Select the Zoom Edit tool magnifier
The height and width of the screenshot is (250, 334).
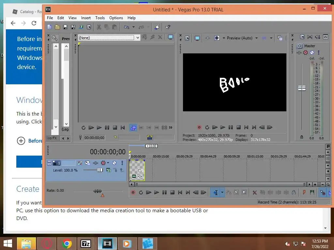coord(244,193)
